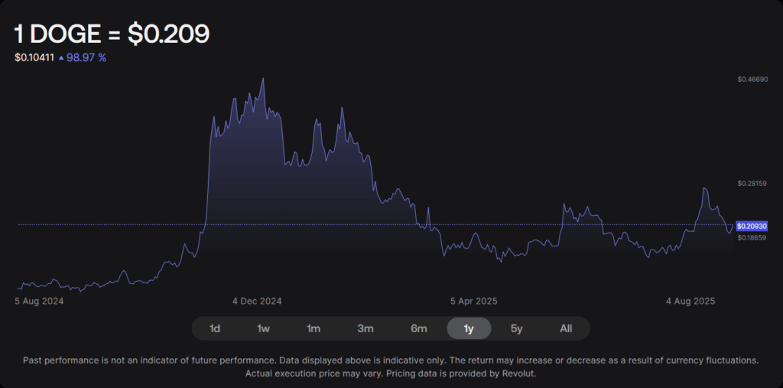783x388 pixels.
Task: Switch chart to 5y range
Action: click(x=517, y=328)
